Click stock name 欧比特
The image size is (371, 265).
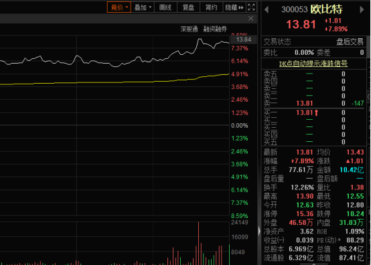coord(327,9)
